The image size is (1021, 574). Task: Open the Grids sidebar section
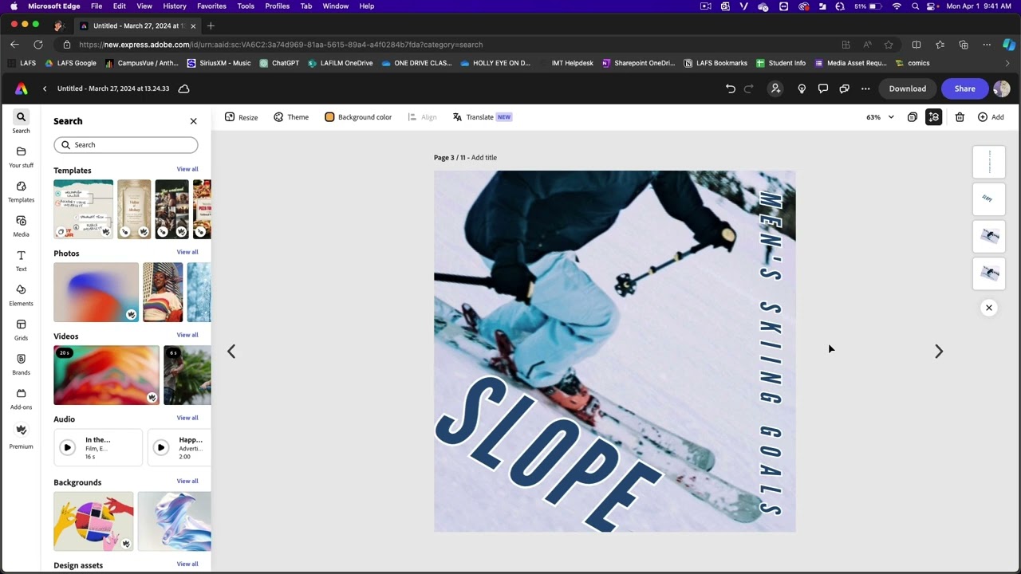(21, 329)
